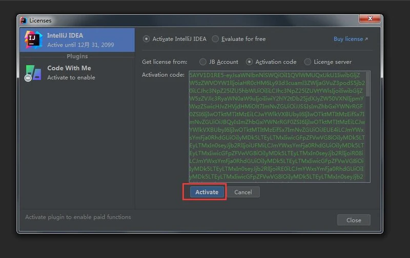Choose the Evaluate for free option
Image resolution: width=410 pixels, height=258 pixels.
tap(215, 39)
